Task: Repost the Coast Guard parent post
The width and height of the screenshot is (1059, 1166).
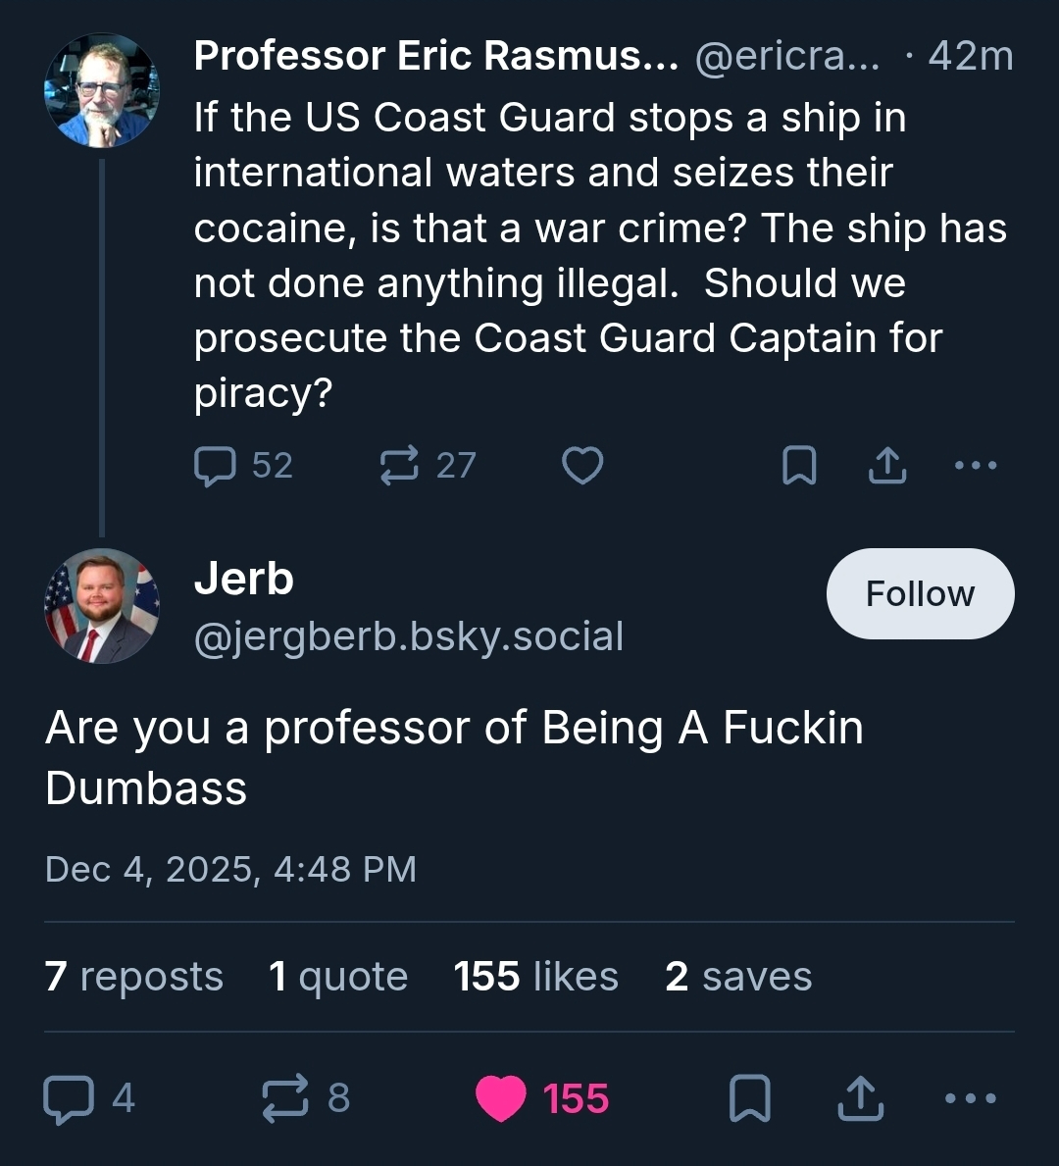Action: tap(399, 466)
